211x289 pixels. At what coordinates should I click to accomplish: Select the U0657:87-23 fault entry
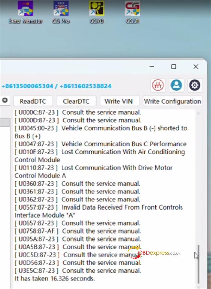pos(77,223)
